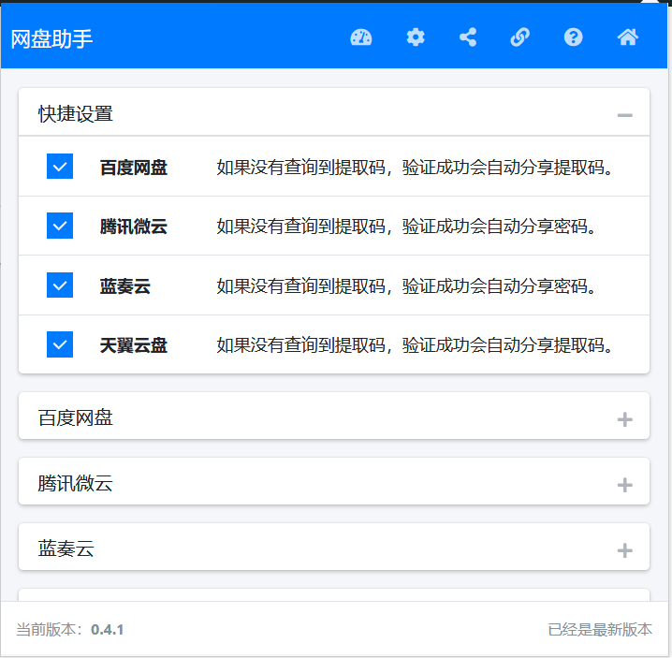
Task: Uncheck the 腾讯微云 checkbox
Action: [60, 226]
